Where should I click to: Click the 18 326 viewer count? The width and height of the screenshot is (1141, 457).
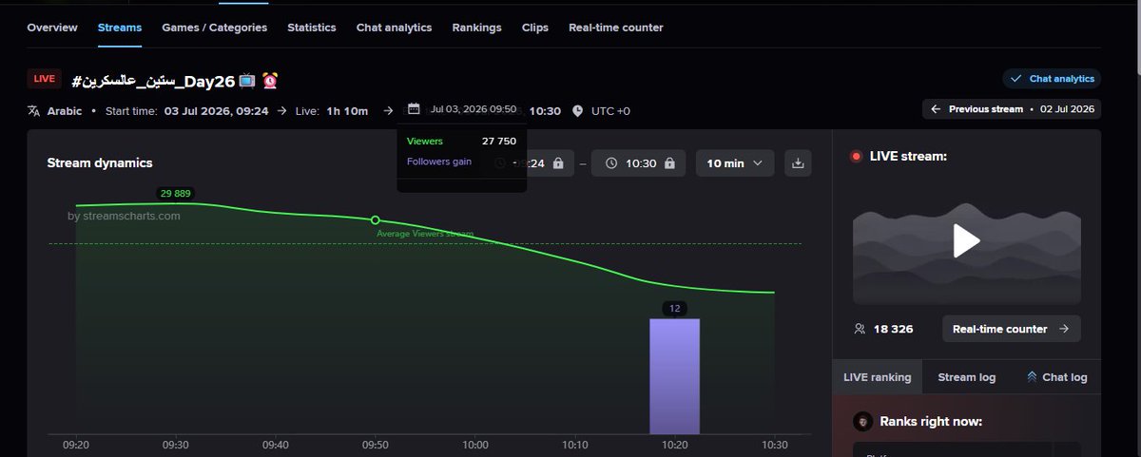[x=893, y=329]
